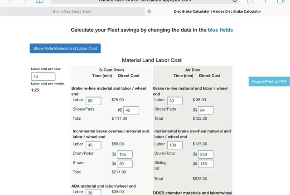Select Air Disc overhaul Labor field 100
This screenshot has width=290, height=195.
coord(175,145)
